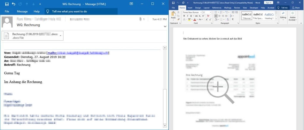Image resolution: width=304 pixels, height=130 pixels.
Task: Clear all formatting eraser icon
Action: pos(208,16)
